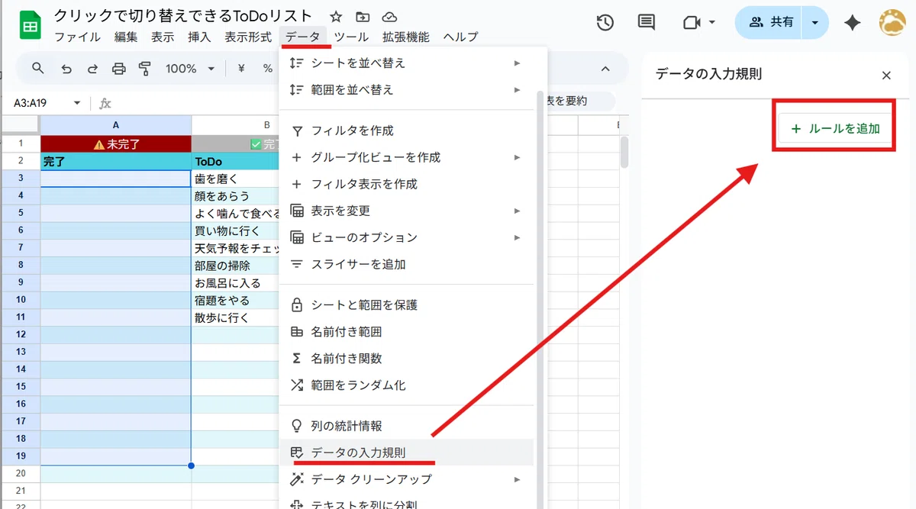
Task: Choose 名前付き範囲 menu item
Action: 406,331
